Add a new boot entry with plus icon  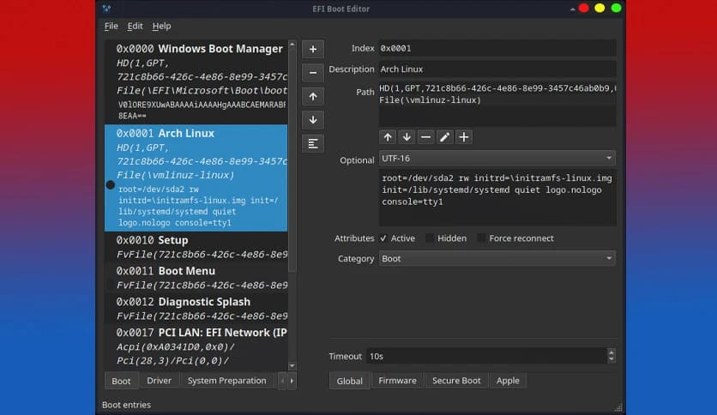coord(313,49)
